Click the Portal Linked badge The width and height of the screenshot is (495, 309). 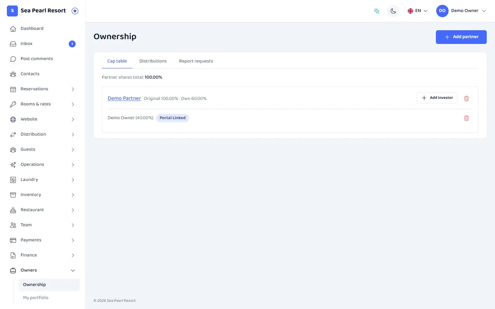(x=173, y=118)
